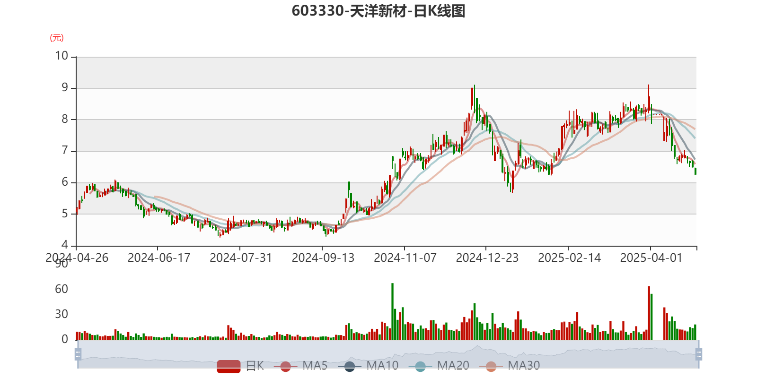Click the data zoom preview strip
757x378 pixels.
point(388,354)
